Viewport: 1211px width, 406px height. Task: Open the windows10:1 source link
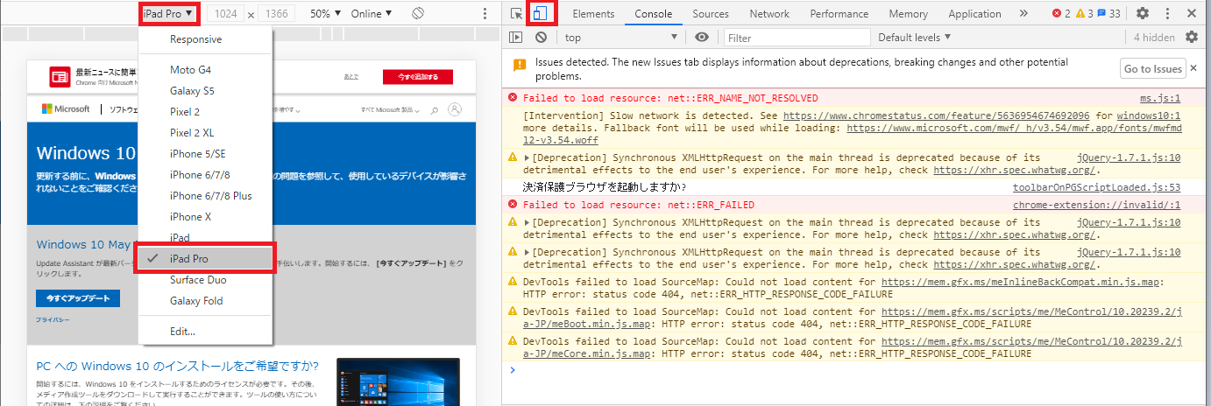(1149, 115)
